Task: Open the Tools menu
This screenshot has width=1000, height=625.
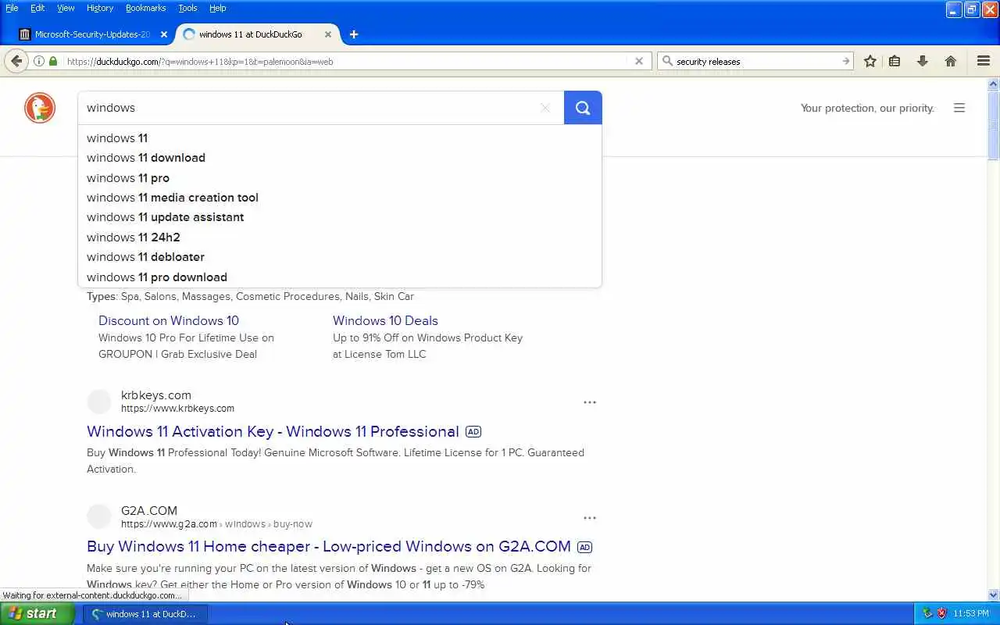Action: point(187,8)
